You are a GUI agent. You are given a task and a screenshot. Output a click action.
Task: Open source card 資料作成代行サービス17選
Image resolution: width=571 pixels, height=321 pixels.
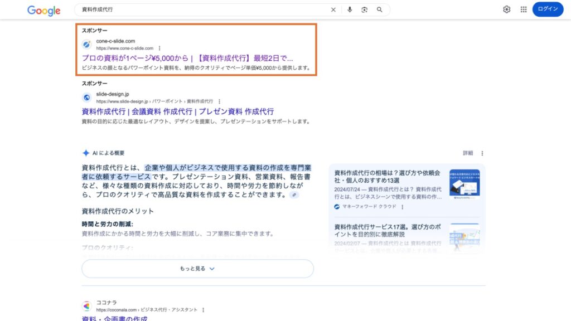pyautogui.click(x=388, y=230)
